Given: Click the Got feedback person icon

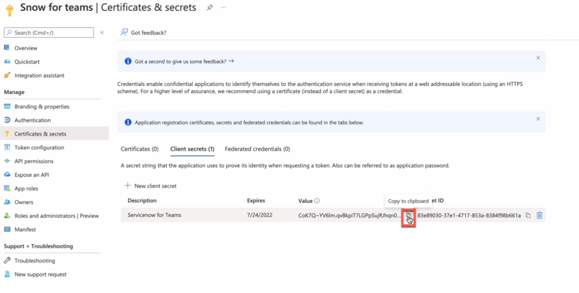Looking at the screenshot, I should tap(124, 32).
